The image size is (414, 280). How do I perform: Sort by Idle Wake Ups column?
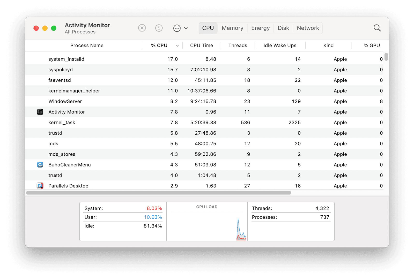point(280,46)
